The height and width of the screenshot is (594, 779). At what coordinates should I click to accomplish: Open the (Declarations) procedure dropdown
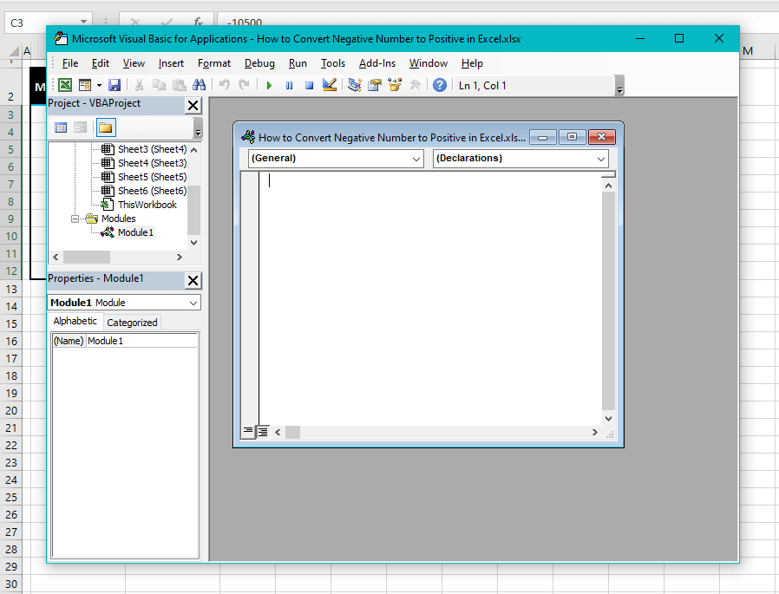point(600,159)
